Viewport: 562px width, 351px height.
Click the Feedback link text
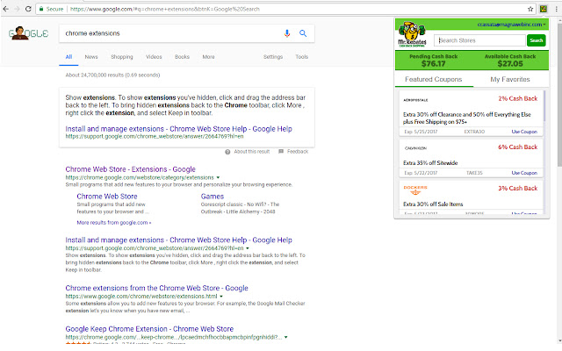pos(298,152)
